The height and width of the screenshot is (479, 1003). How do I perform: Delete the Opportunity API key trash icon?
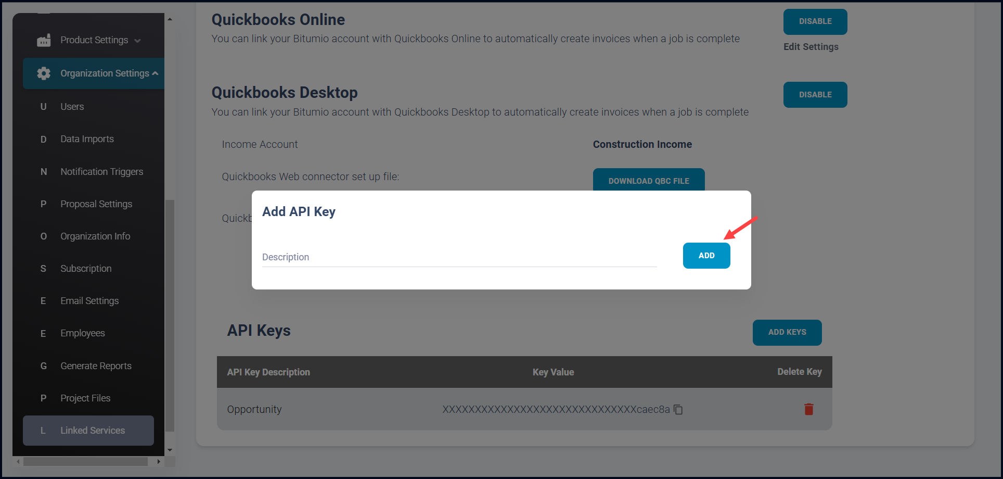[x=809, y=409]
